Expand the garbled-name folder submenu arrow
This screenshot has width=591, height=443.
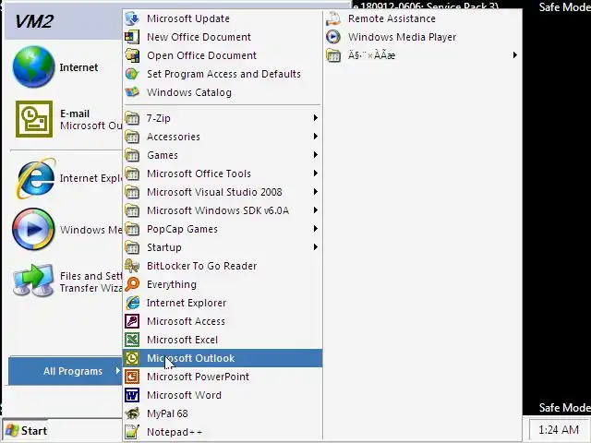point(515,55)
